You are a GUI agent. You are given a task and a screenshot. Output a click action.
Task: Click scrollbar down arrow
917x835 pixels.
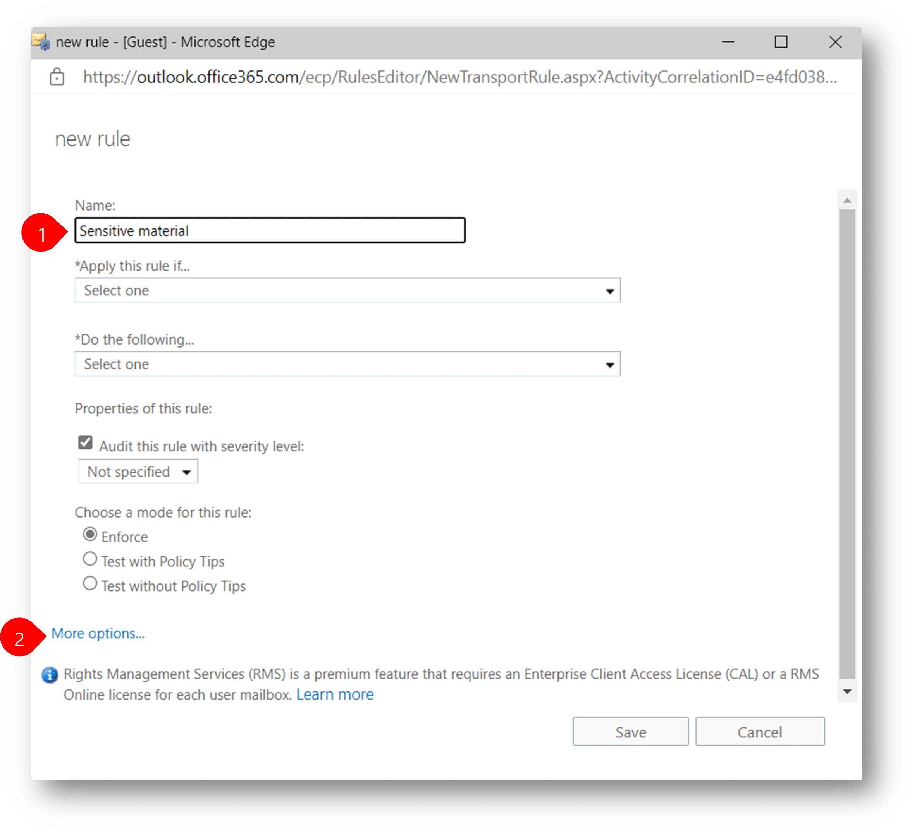click(x=847, y=691)
